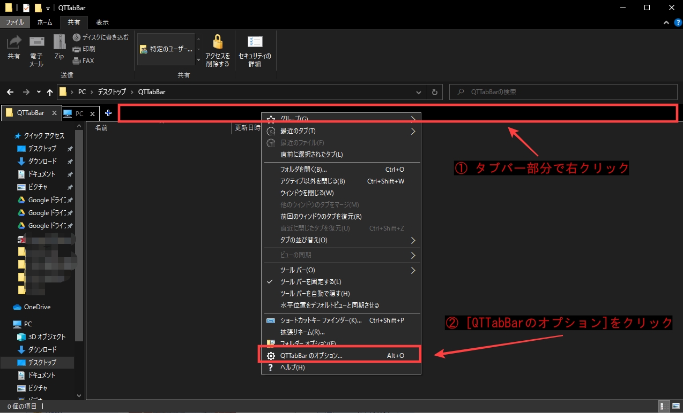The height and width of the screenshot is (413, 683).
Task: Switch to the details view in the status bar
Action: tap(664, 407)
